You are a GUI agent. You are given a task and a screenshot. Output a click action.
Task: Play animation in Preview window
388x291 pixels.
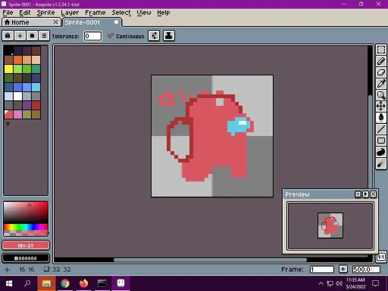366,194
